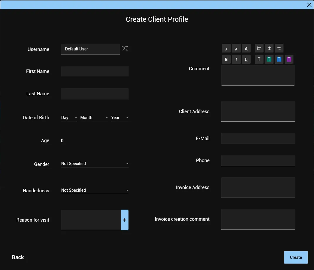Click the randomize username shuffle icon
Image resolution: width=314 pixels, height=270 pixels.
click(x=125, y=48)
